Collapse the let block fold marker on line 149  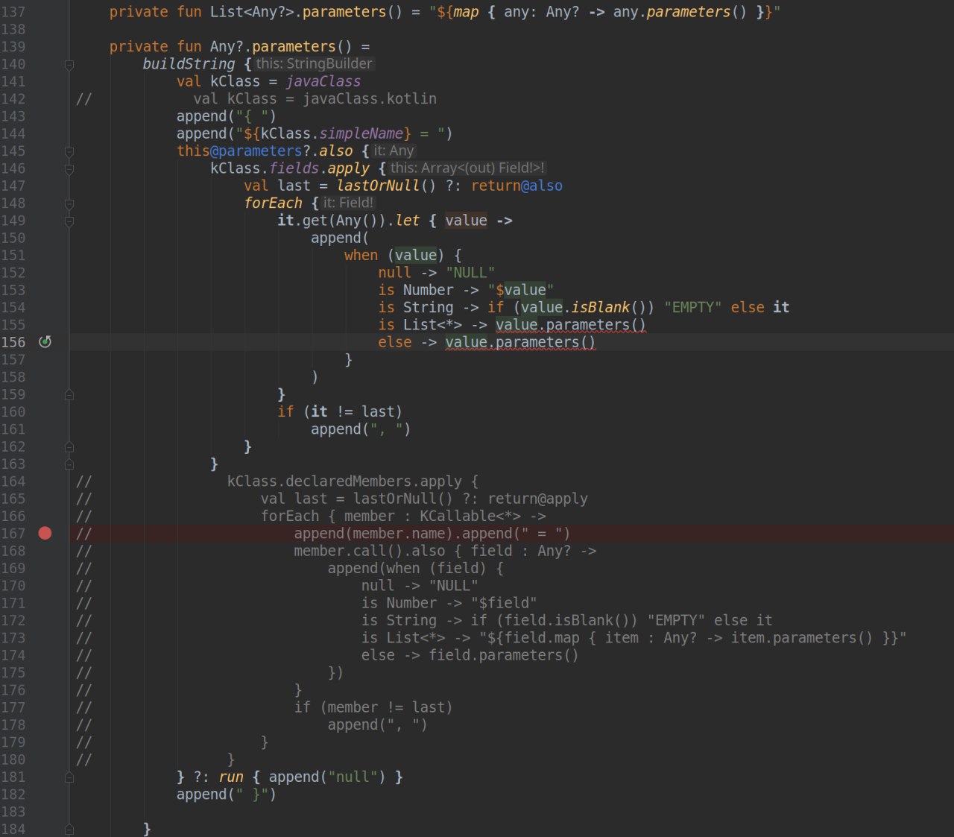coord(69,221)
